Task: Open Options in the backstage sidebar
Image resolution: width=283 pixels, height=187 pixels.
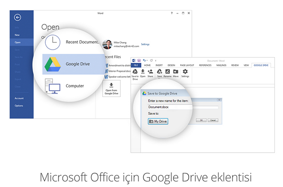Action: coord(19,106)
